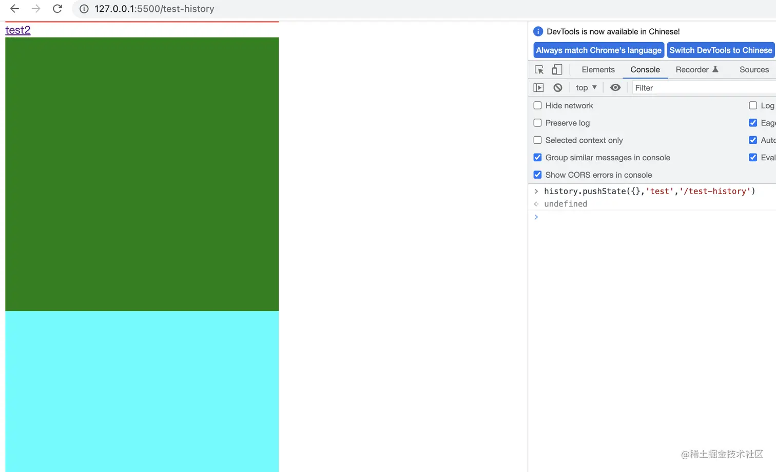Uncheck the Auto... (Autocomplete) checkbox

click(x=753, y=140)
